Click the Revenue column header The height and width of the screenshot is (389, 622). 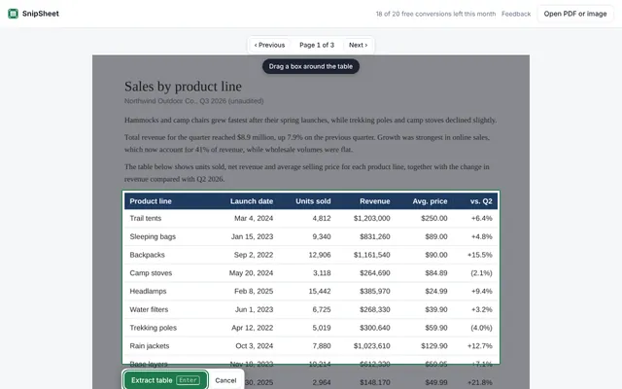click(x=375, y=201)
